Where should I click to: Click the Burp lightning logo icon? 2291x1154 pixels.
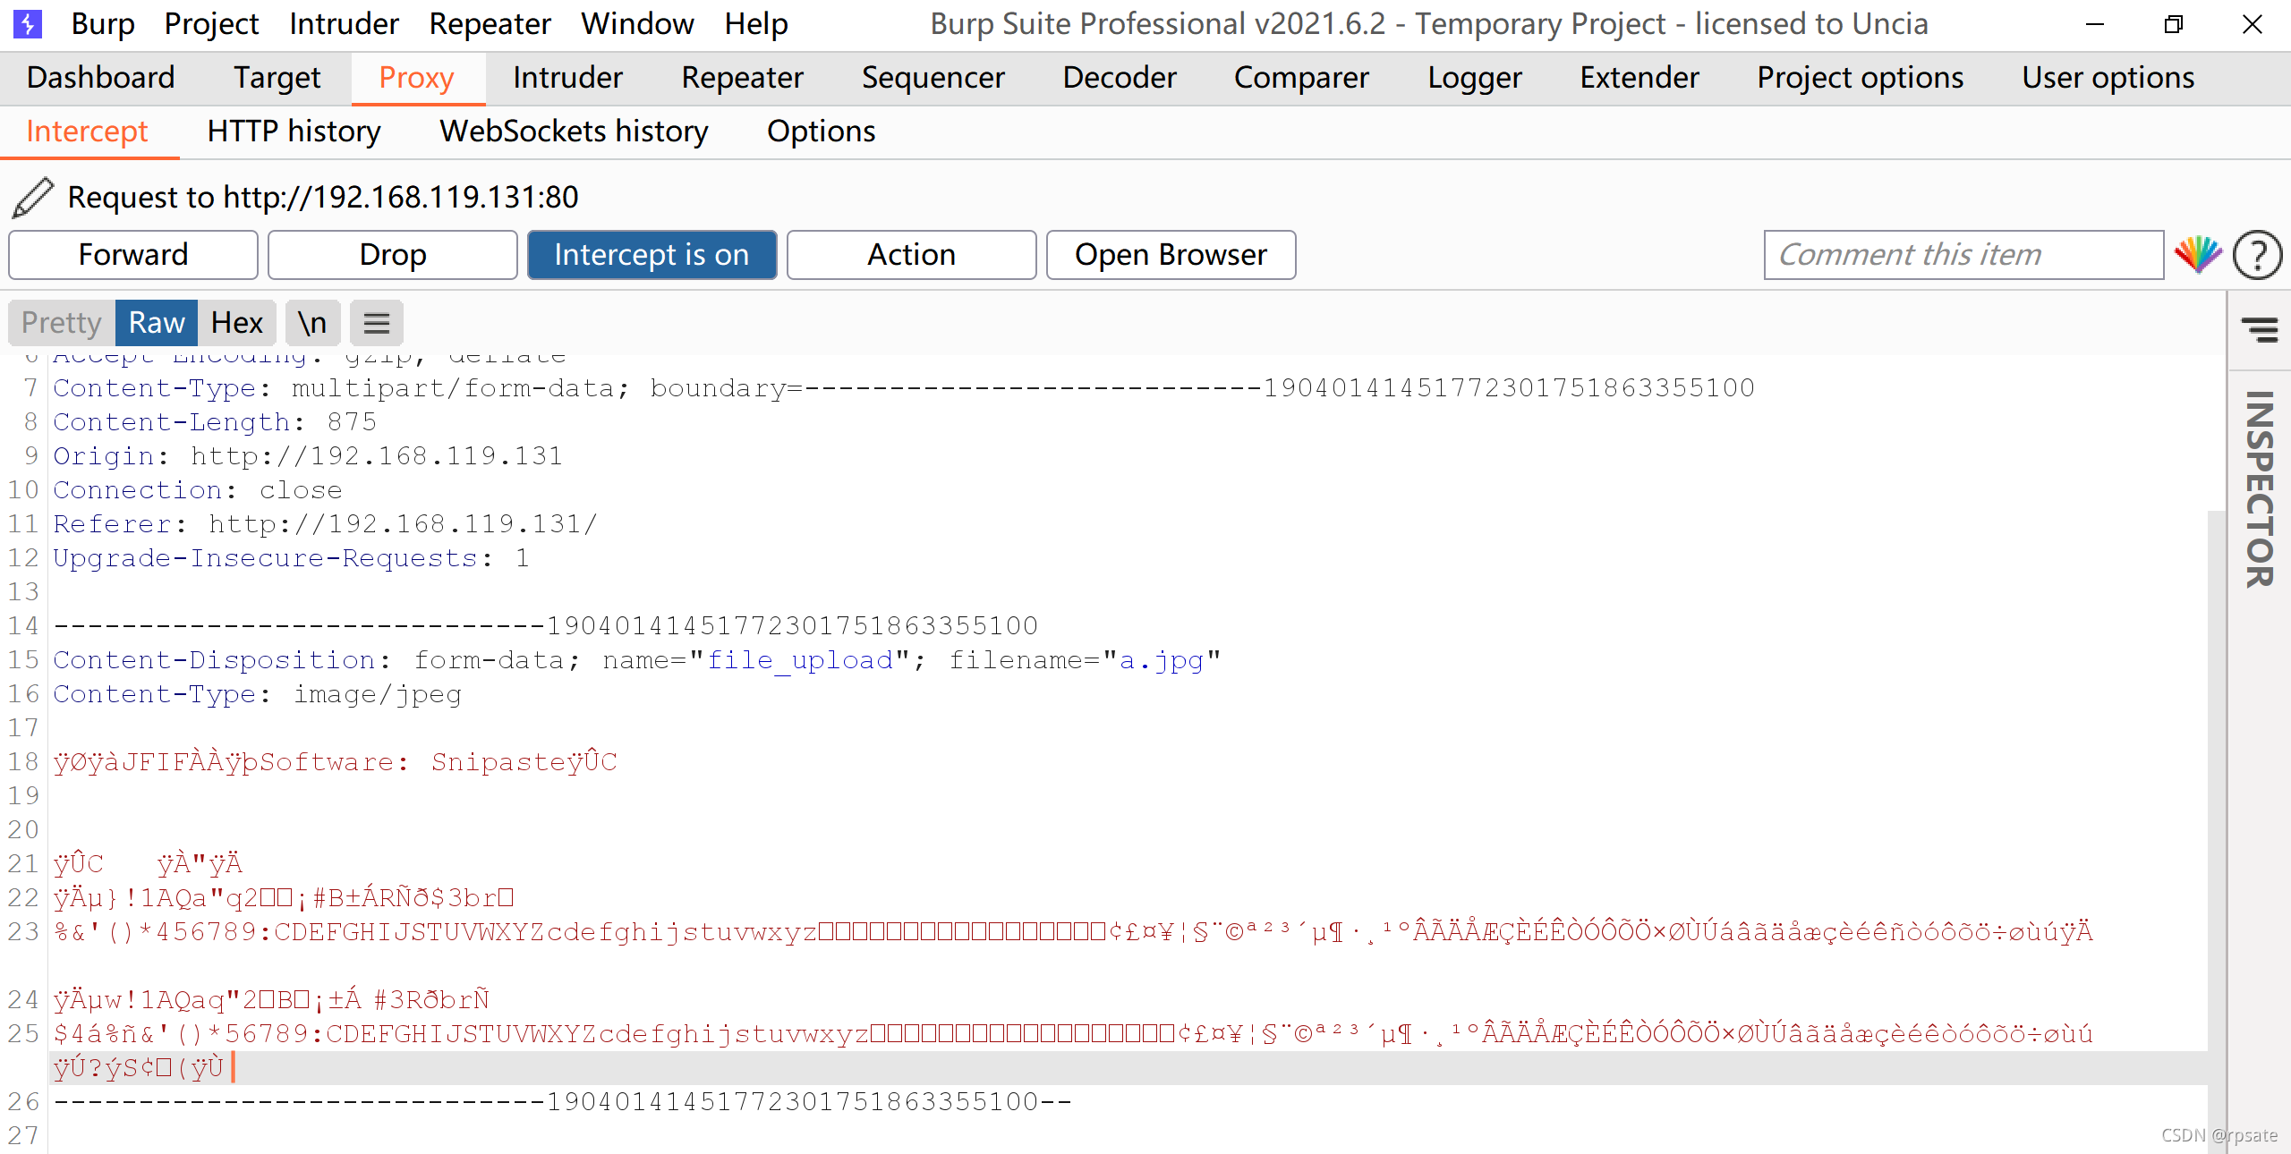(x=28, y=23)
